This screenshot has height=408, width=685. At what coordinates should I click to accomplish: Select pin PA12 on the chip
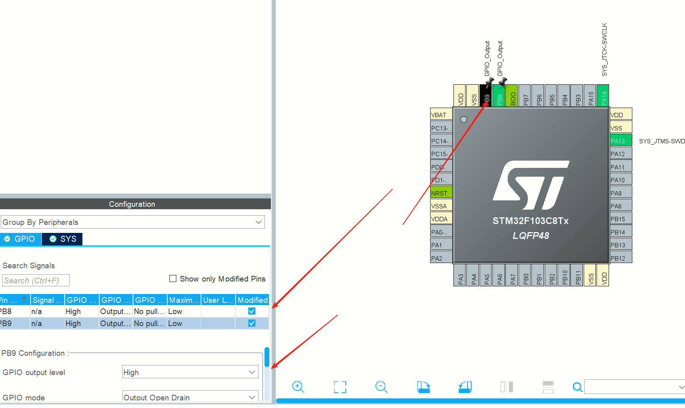coord(621,153)
